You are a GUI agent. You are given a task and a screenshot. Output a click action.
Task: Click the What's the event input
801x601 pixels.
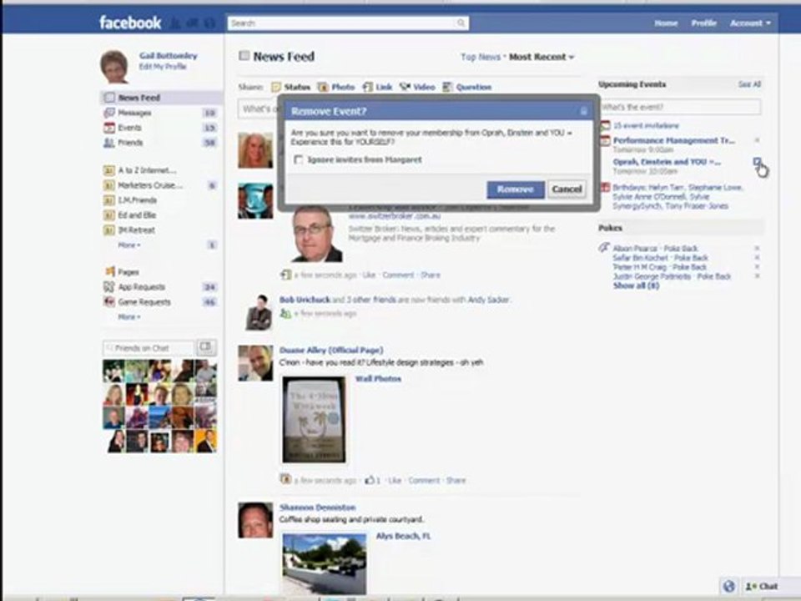pyautogui.click(x=681, y=107)
